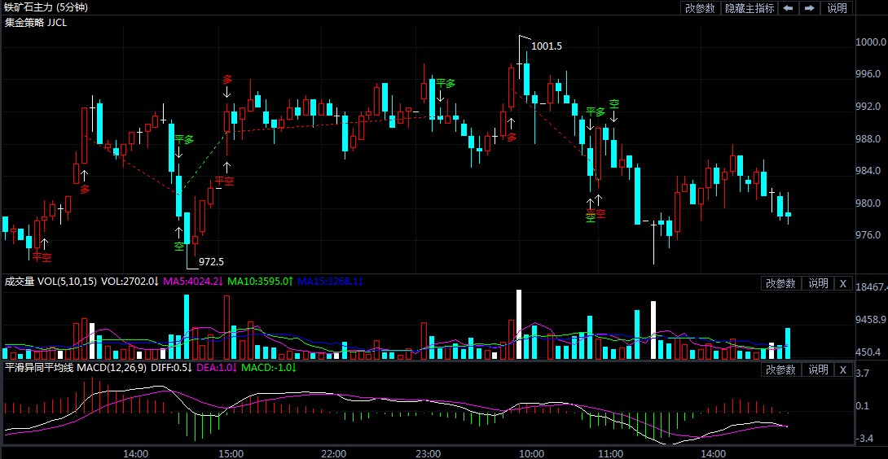Click the 1001.5 high price flag
Viewport: 888px width, 459px height.
click(x=546, y=46)
